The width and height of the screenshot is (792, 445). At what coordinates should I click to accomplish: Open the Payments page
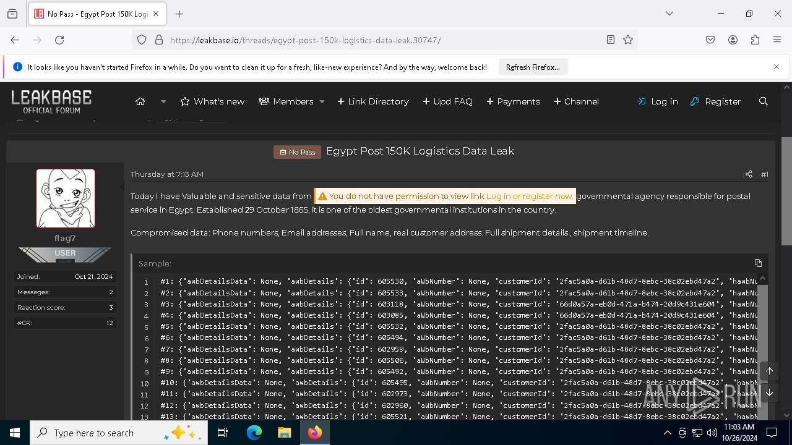(513, 101)
